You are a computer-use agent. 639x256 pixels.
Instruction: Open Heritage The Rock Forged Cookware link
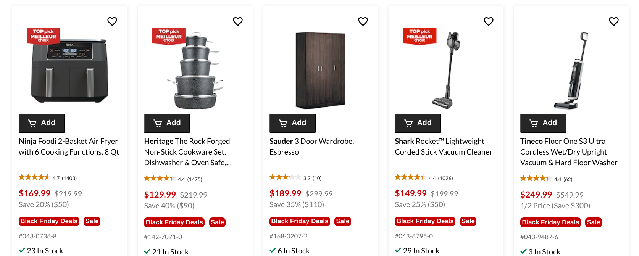(x=187, y=152)
